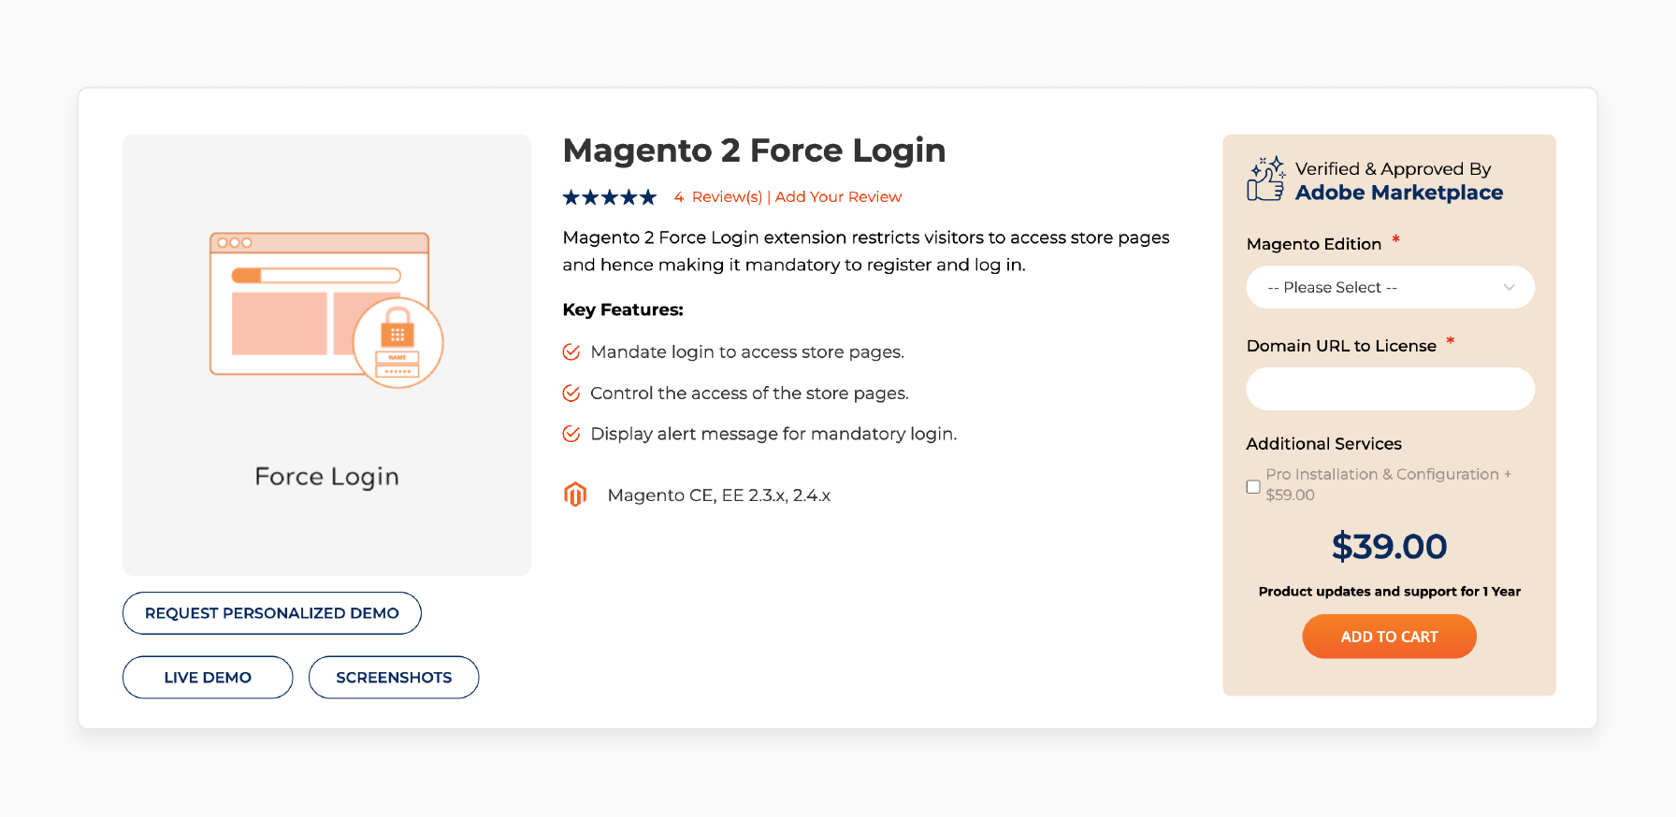Click the checkmark icon beside Display alert message
The image size is (1676, 817).
(x=571, y=434)
